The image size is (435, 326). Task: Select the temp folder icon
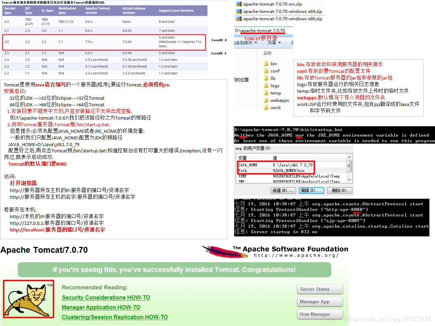(x=266, y=93)
